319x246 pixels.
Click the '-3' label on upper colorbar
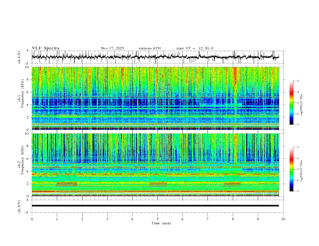tap(297, 81)
